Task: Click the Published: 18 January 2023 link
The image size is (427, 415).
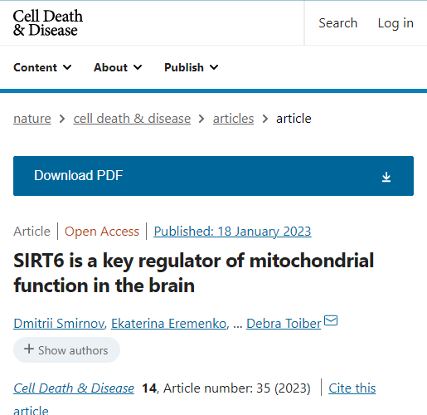Action: click(232, 232)
